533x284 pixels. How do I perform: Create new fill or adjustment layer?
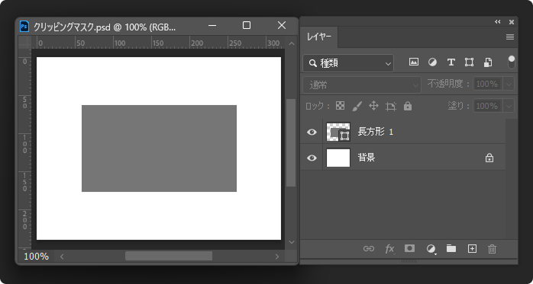click(x=431, y=249)
